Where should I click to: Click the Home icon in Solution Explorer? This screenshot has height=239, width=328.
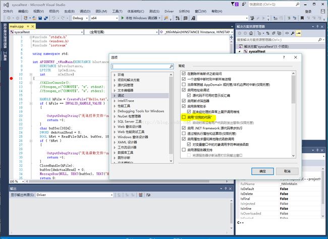[251, 33]
